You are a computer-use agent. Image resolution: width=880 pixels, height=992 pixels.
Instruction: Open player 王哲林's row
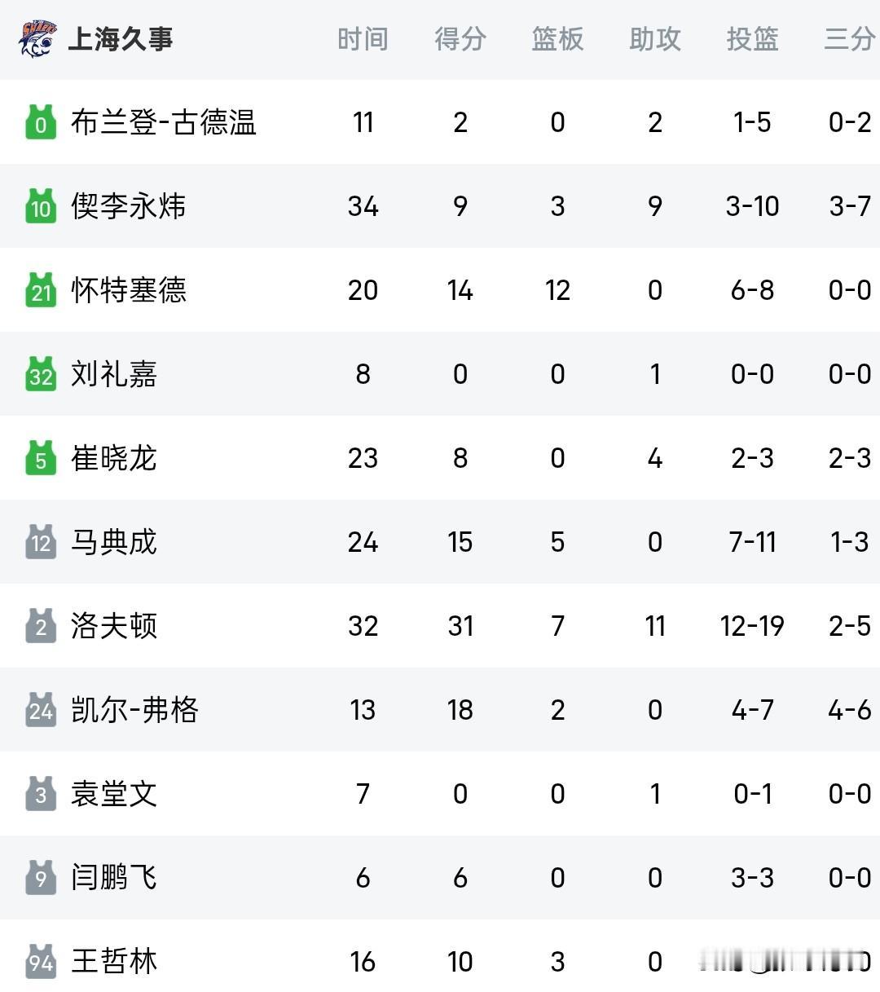point(440,962)
